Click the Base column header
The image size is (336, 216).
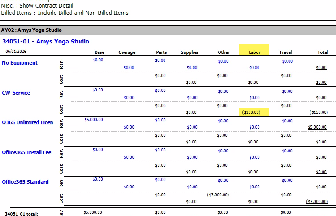click(99, 52)
